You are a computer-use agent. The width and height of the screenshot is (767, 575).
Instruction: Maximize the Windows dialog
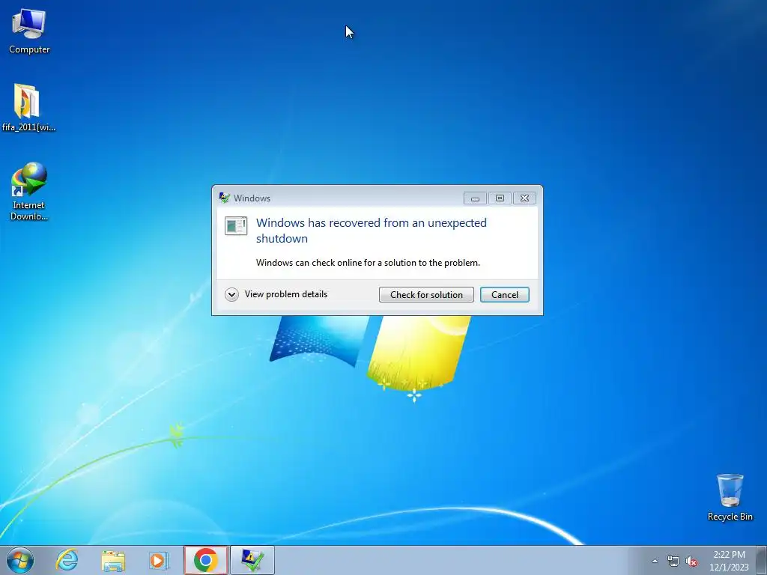(500, 198)
